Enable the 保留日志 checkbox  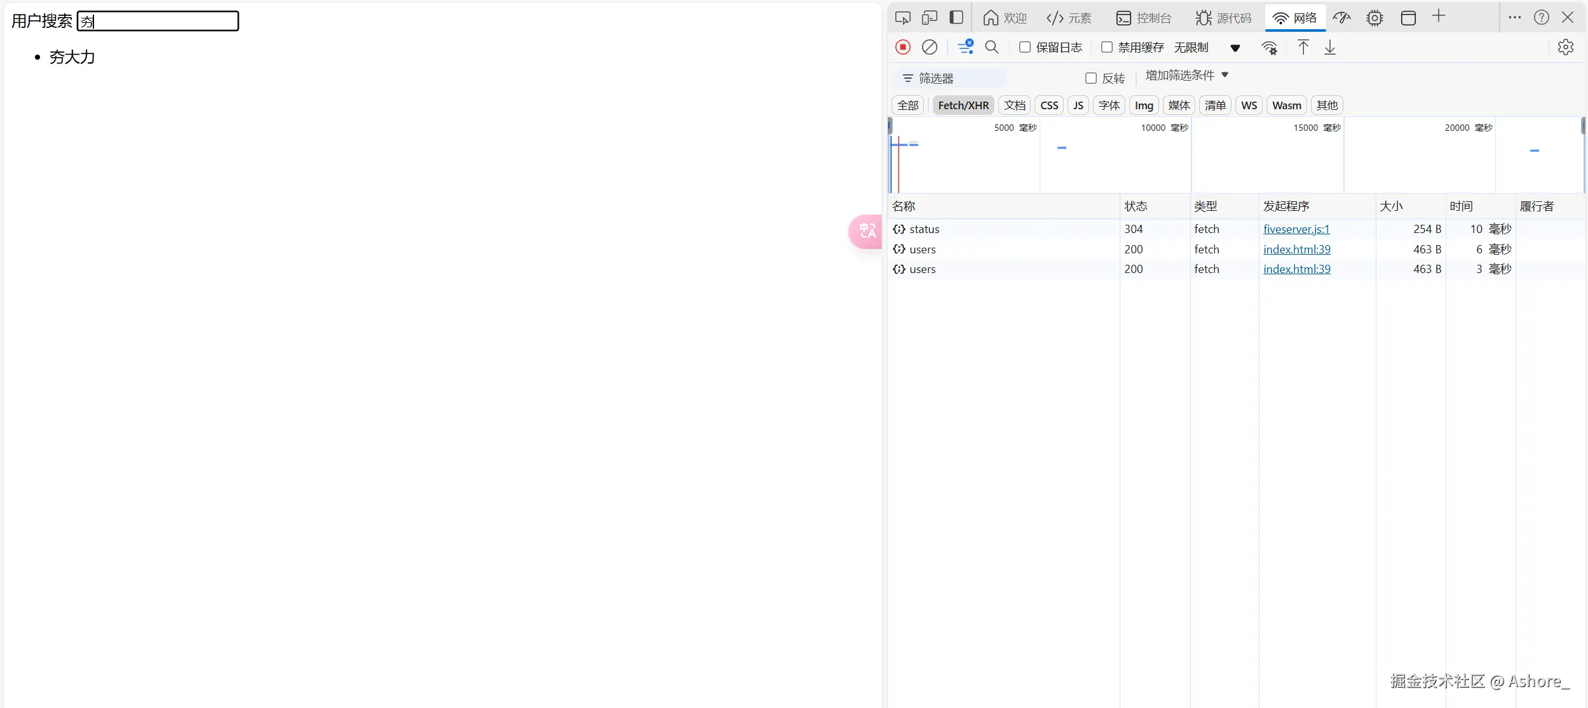[x=1024, y=48]
